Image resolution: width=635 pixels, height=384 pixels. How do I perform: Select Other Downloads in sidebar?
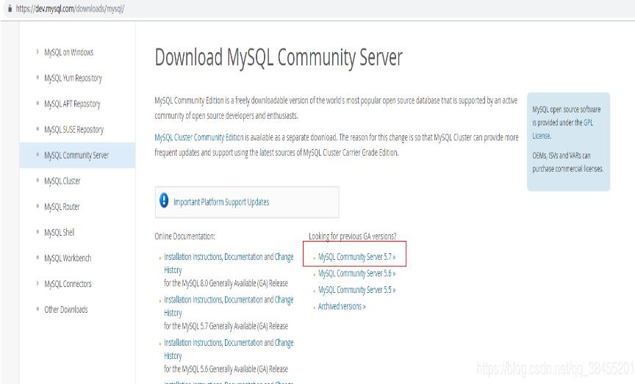[65, 310]
